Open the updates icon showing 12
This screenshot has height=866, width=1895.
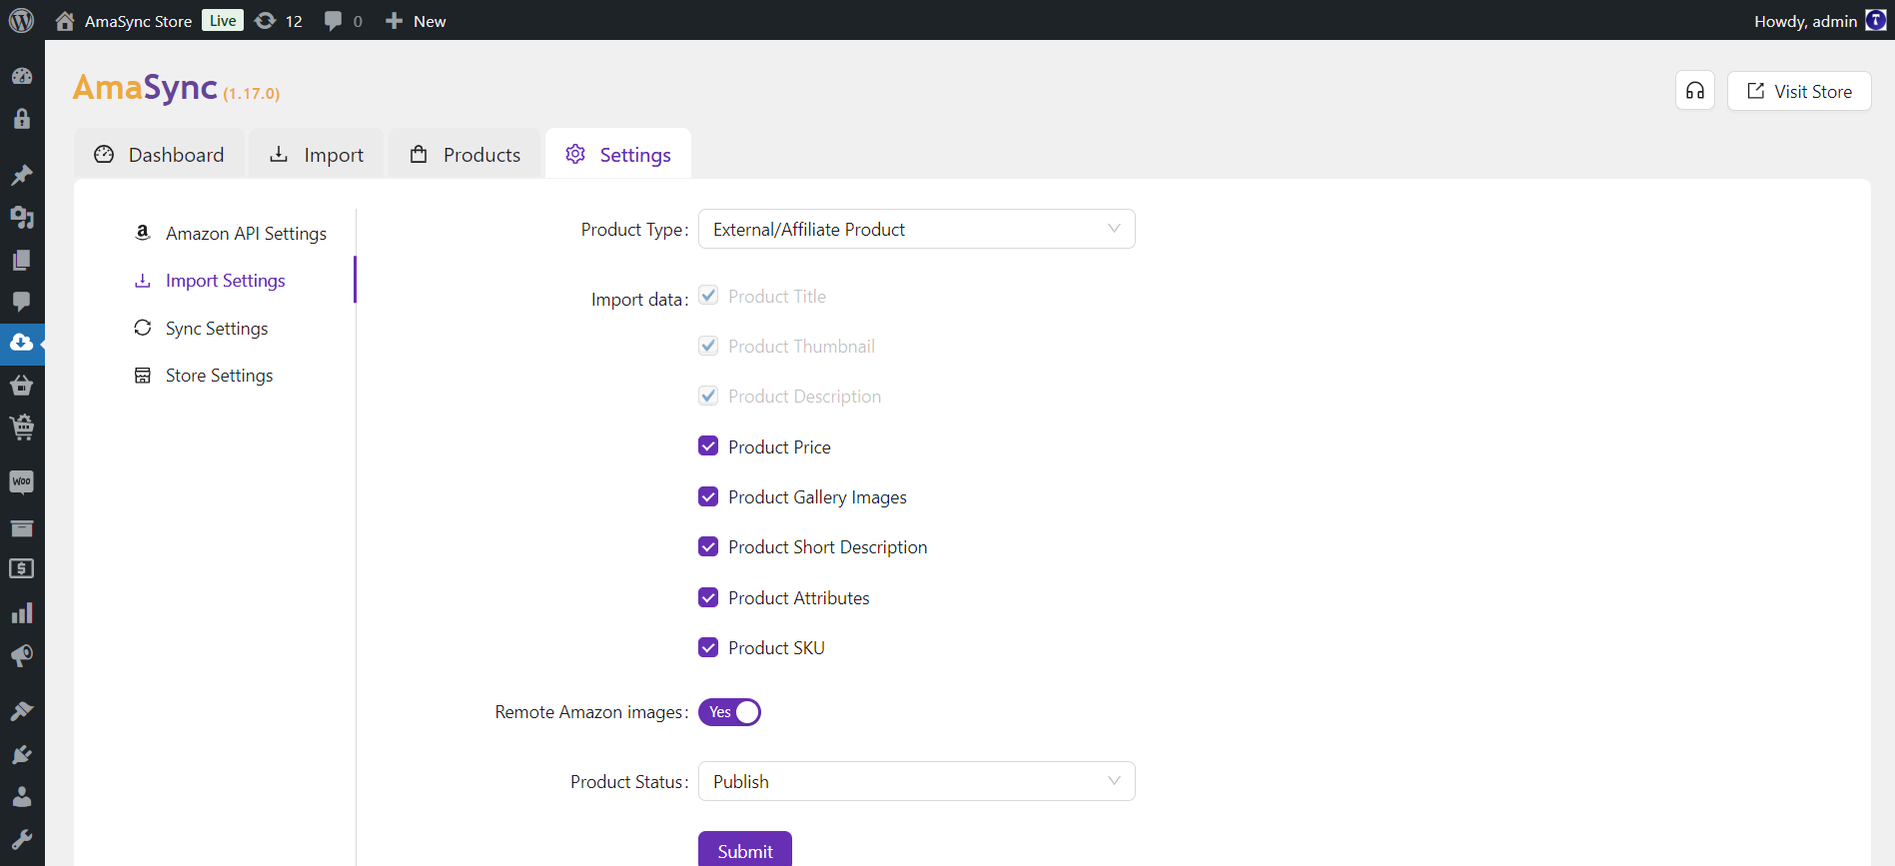coord(279,21)
